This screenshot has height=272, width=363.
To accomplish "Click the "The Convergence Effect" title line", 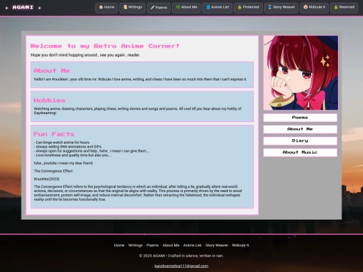I will tap(53, 171).
